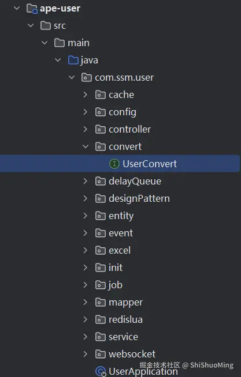Expand the service package arrow
Screen dimensions: 241x377
[x=86, y=337]
